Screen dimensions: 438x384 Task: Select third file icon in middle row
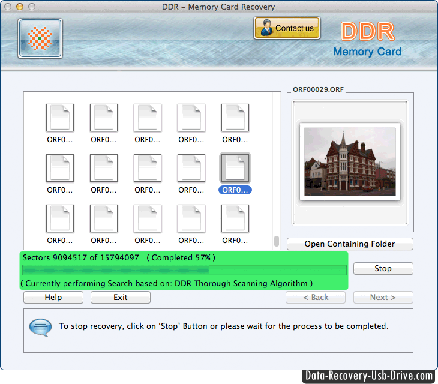148,168
